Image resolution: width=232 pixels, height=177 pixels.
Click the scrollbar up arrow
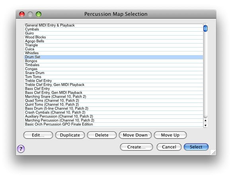point(205,120)
